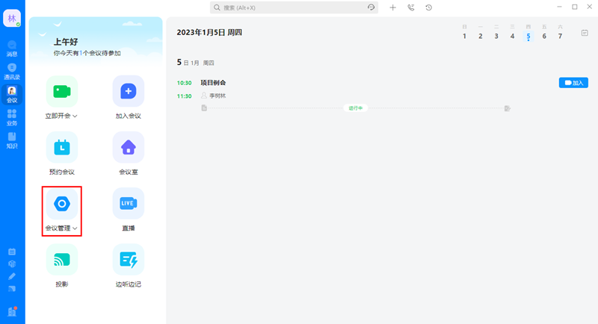Open the 边听边记 live notes icon
Viewport: 598px width, 324px height.
pos(128,260)
